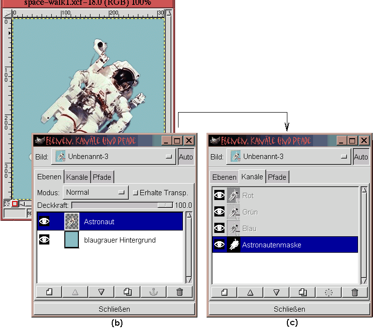
Task: Switch to Kanäle tab in layers dialog
Action: [77, 177]
